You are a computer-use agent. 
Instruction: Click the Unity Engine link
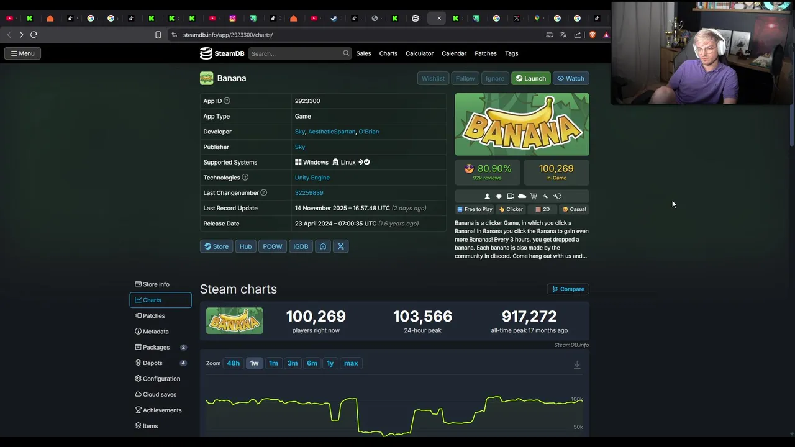(312, 178)
